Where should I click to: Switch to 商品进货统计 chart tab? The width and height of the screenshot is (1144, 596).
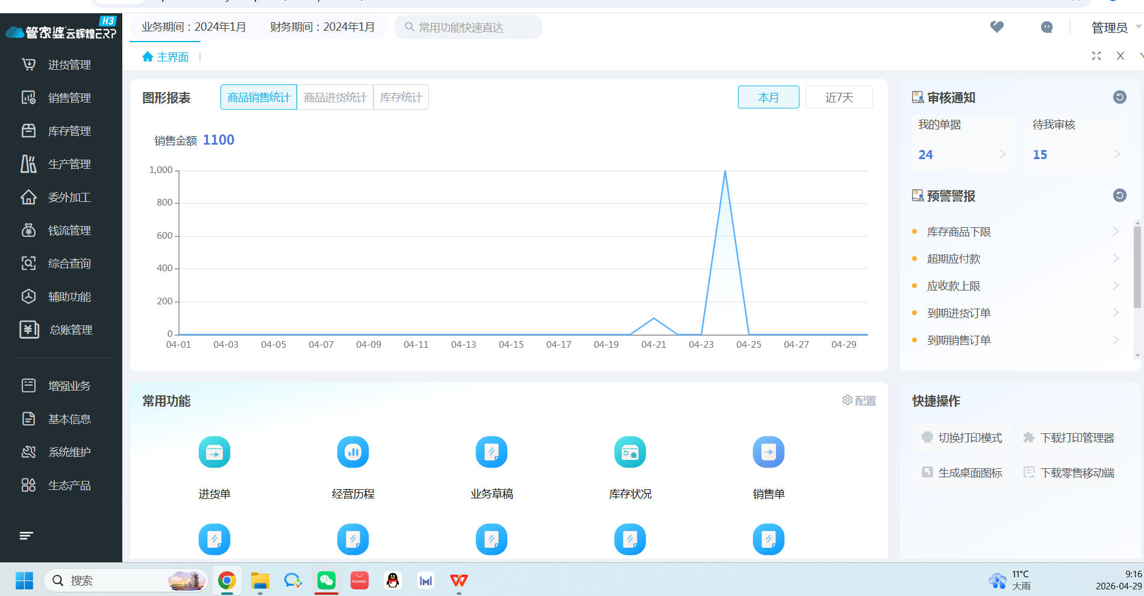point(335,97)
